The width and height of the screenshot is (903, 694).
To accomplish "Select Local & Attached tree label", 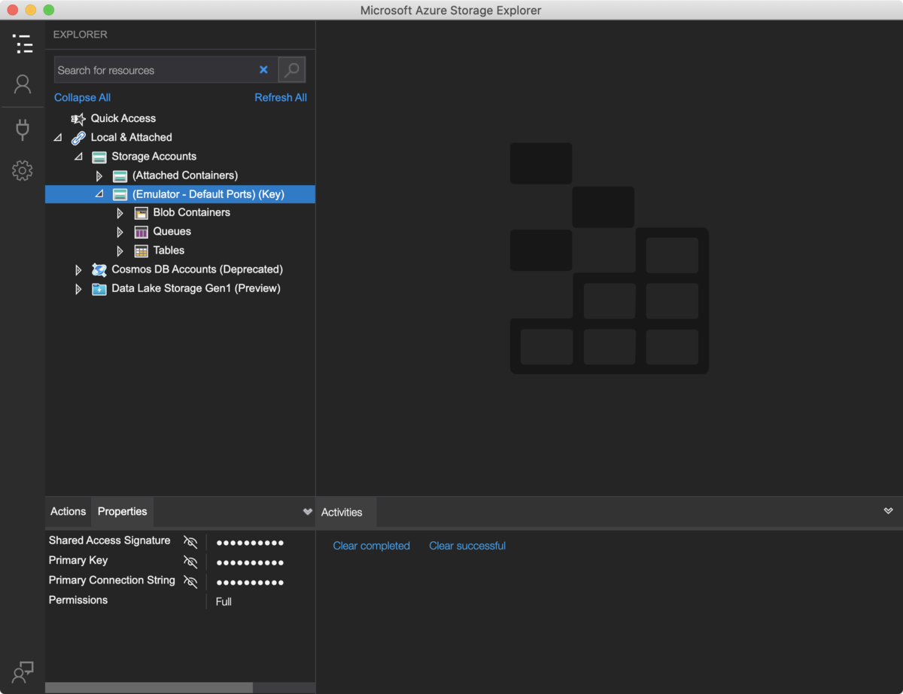I will [x=132, y=137].
